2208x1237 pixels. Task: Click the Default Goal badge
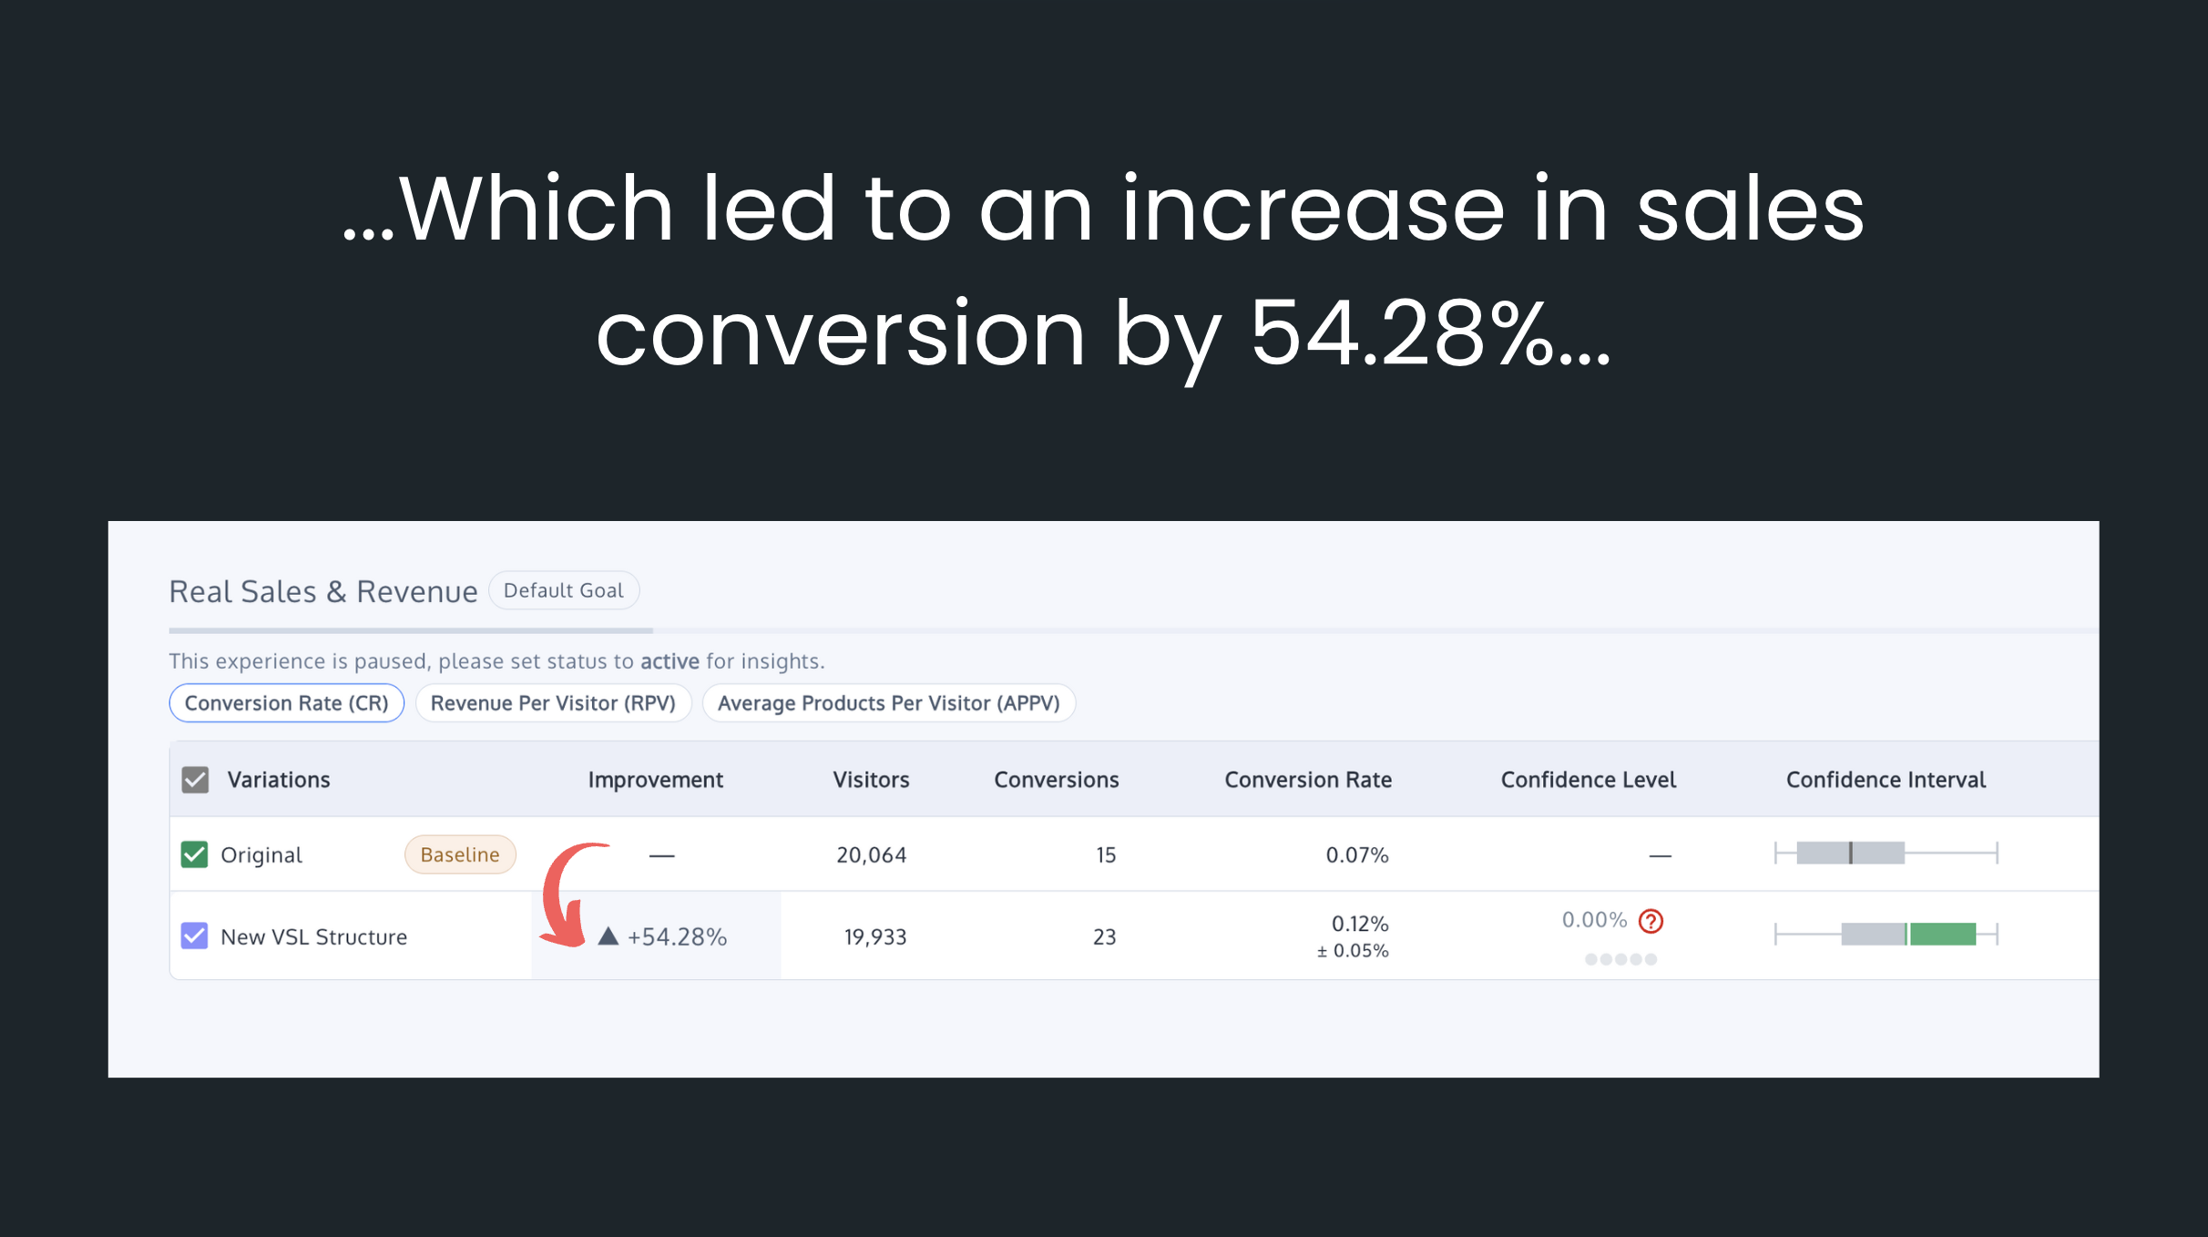click(564, 590)
